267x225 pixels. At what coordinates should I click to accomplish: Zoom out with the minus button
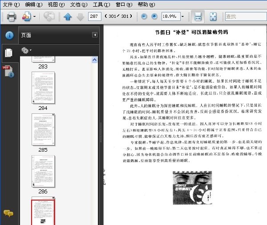tap(144, 16)
